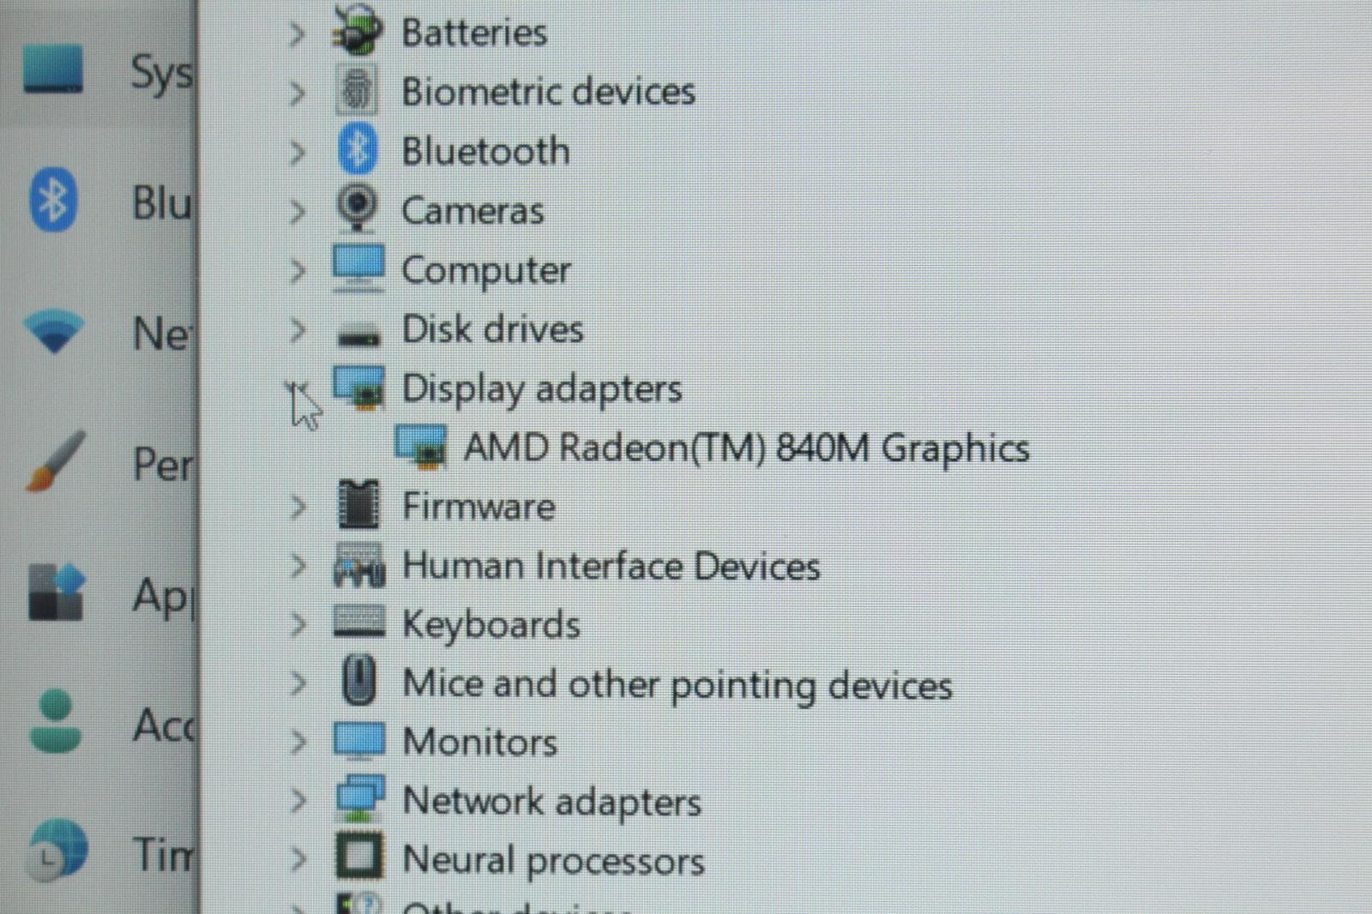Click the Bluetooth category icon in device tree
Screen dimensions: 1372x914
tap(358, 149)
